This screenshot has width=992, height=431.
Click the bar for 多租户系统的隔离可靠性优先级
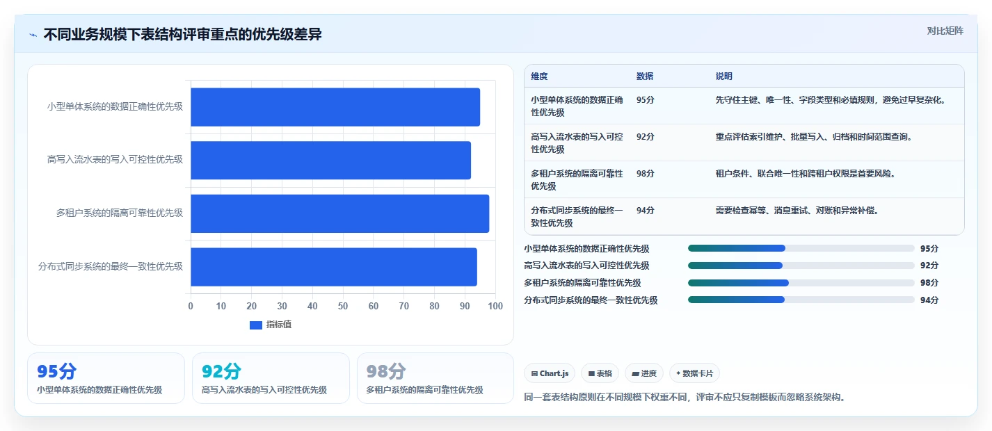pyautogui.click(x=339, y=213)
